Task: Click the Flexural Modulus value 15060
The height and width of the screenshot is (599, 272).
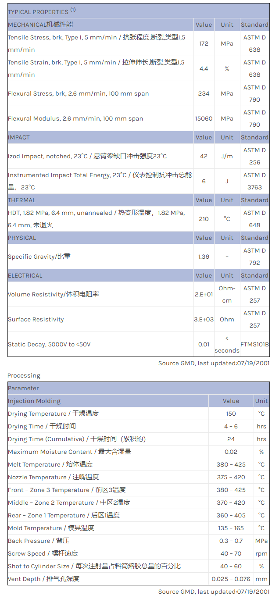Action: click(x=204, y=118)
